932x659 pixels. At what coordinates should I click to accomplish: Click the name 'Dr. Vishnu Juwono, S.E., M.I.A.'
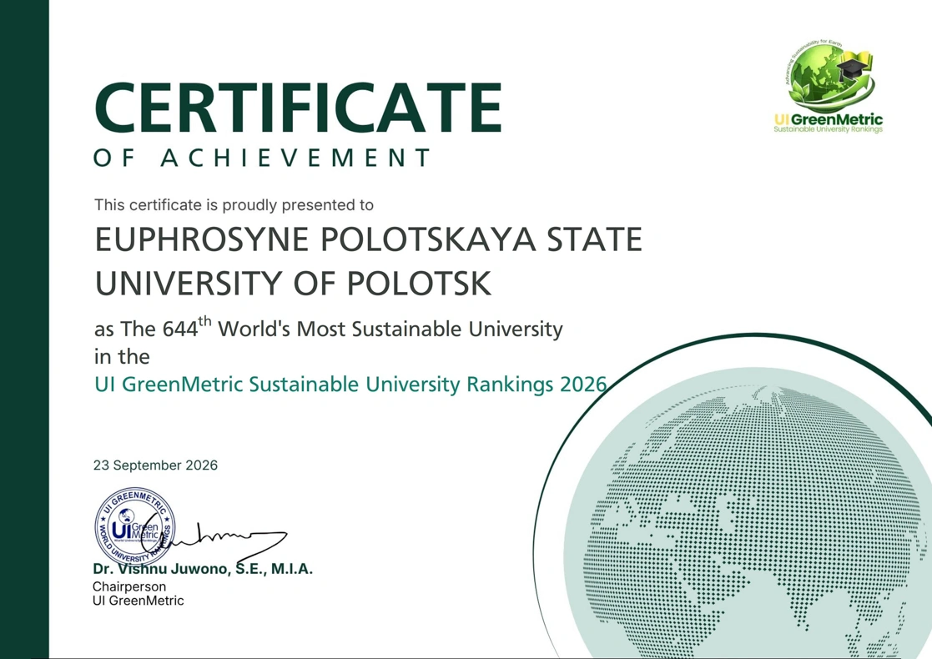(203, 569)
